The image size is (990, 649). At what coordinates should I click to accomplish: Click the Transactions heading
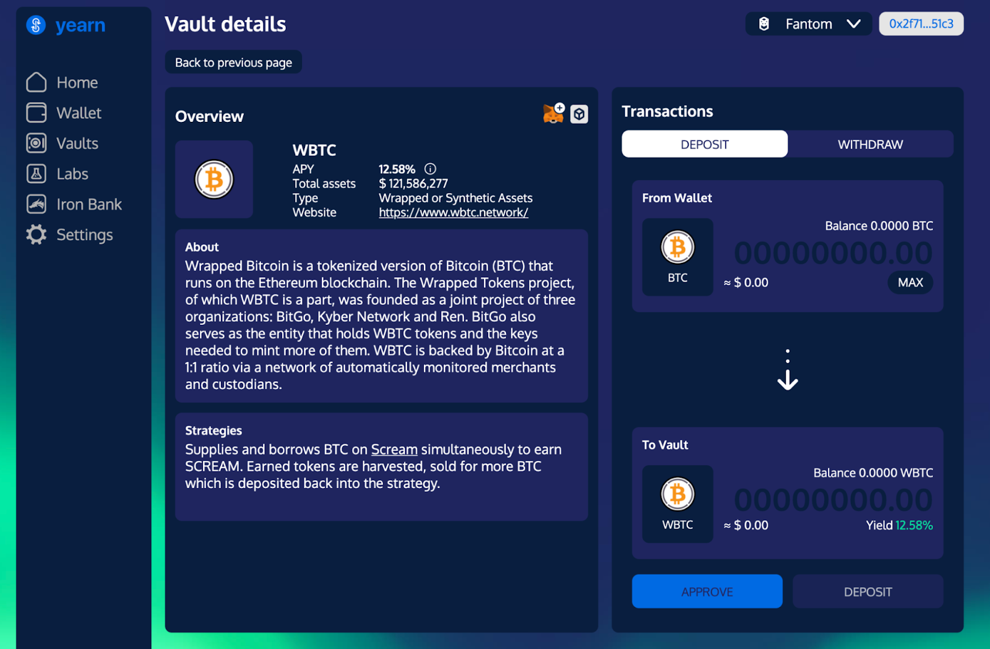point(667,111)
